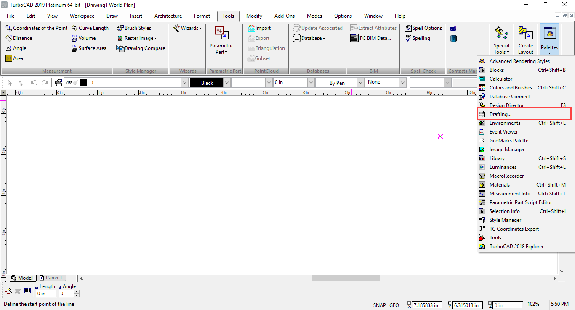Toggle the layer visibility eye icon
Viewport: 575px width, 310px height.
[x=69, y=83]
